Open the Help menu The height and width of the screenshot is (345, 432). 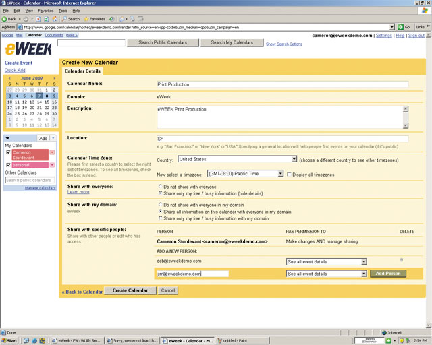(x=76, y=11)
